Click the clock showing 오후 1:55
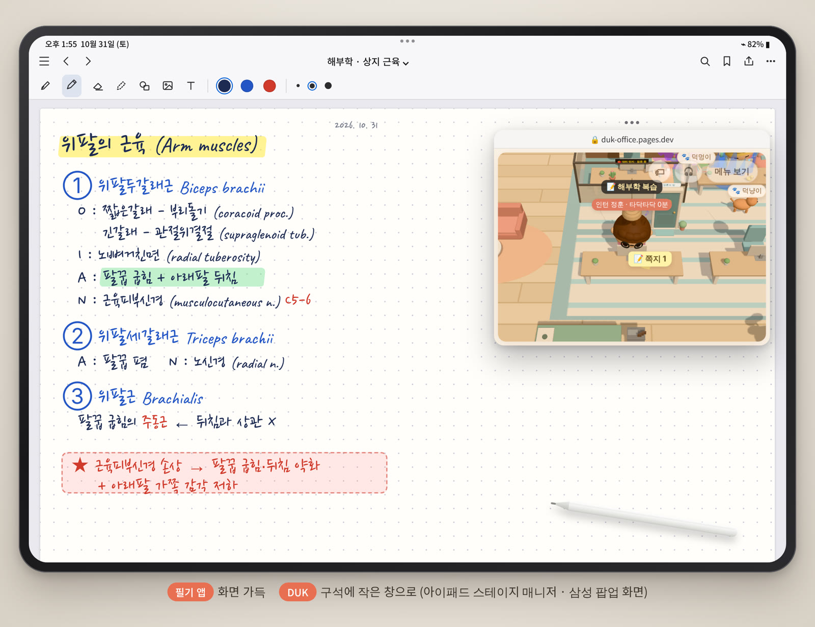Screen dimensions: 815x627 click(x=61, y=44)
